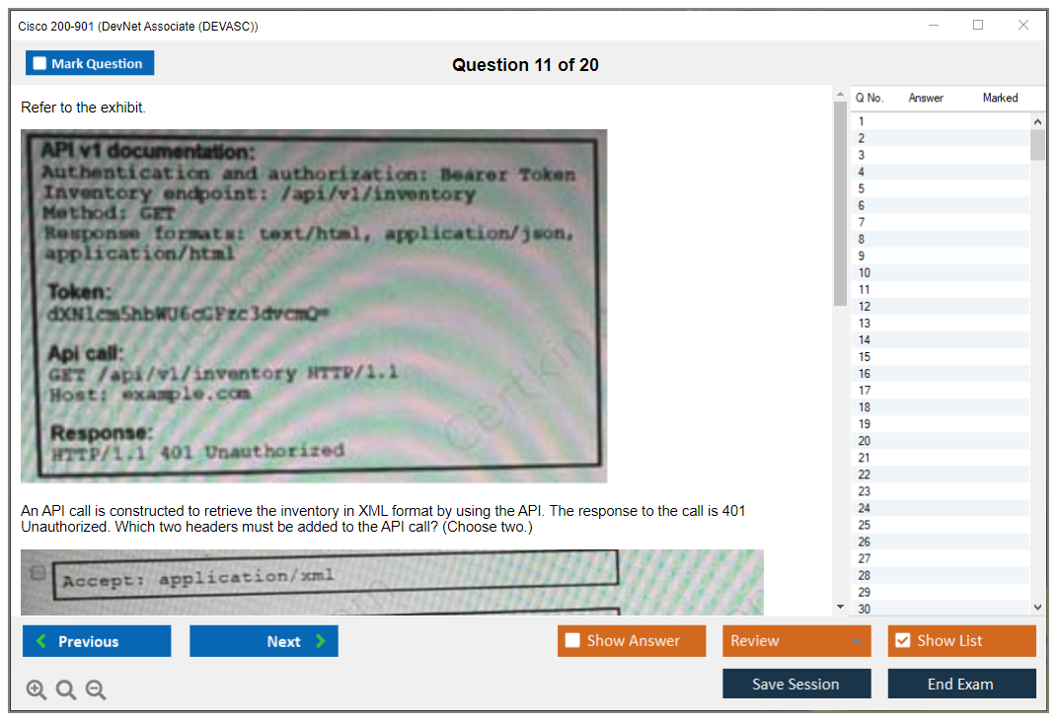The height and width of the screenshot is (725, 1061).
Task: Click the green Previous arrow icon
Action: 41,641
